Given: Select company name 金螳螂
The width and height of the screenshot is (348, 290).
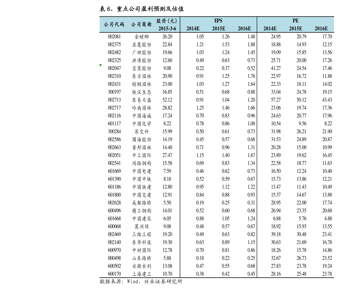Looking at the screenshot, I should coord(142,37).
